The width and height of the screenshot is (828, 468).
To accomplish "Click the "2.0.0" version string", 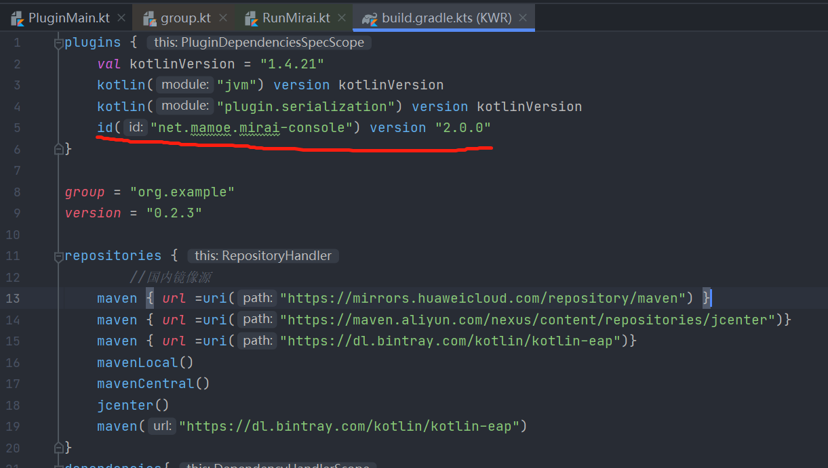I will (x=462, y=127).
